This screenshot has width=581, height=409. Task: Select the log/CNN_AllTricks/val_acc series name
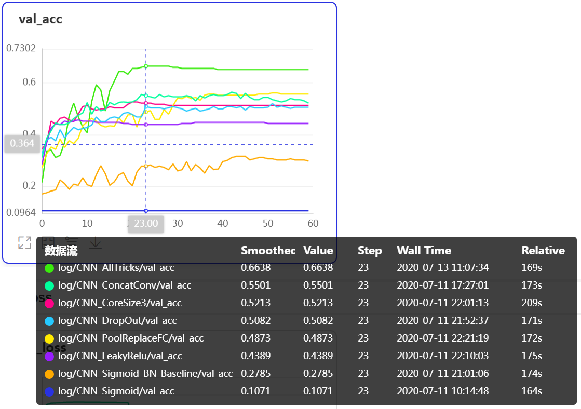point(116,267)
